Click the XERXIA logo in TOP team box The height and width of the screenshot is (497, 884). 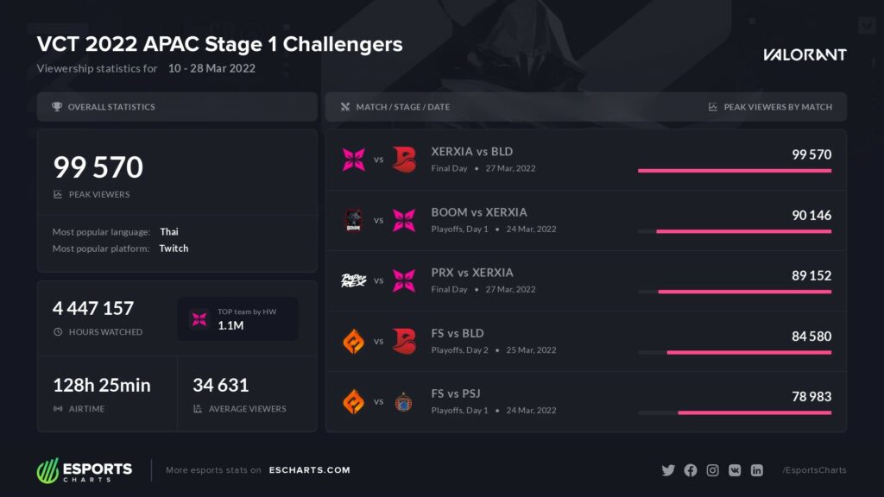pyautogui.click(x=199, y=319)
